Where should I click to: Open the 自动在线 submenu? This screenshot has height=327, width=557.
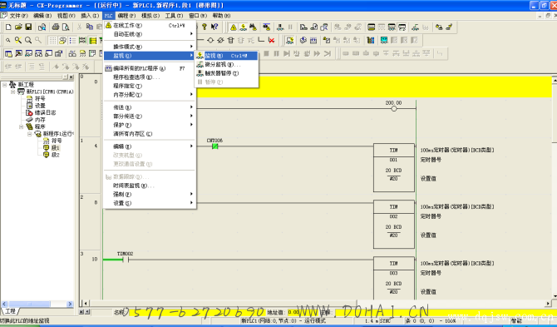point(150,34)
